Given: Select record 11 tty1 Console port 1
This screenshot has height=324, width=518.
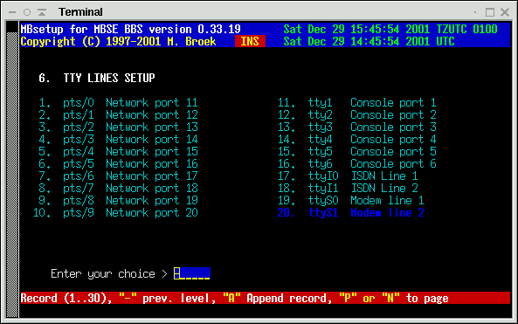Looking at the screenshot, I should (357, 103).
